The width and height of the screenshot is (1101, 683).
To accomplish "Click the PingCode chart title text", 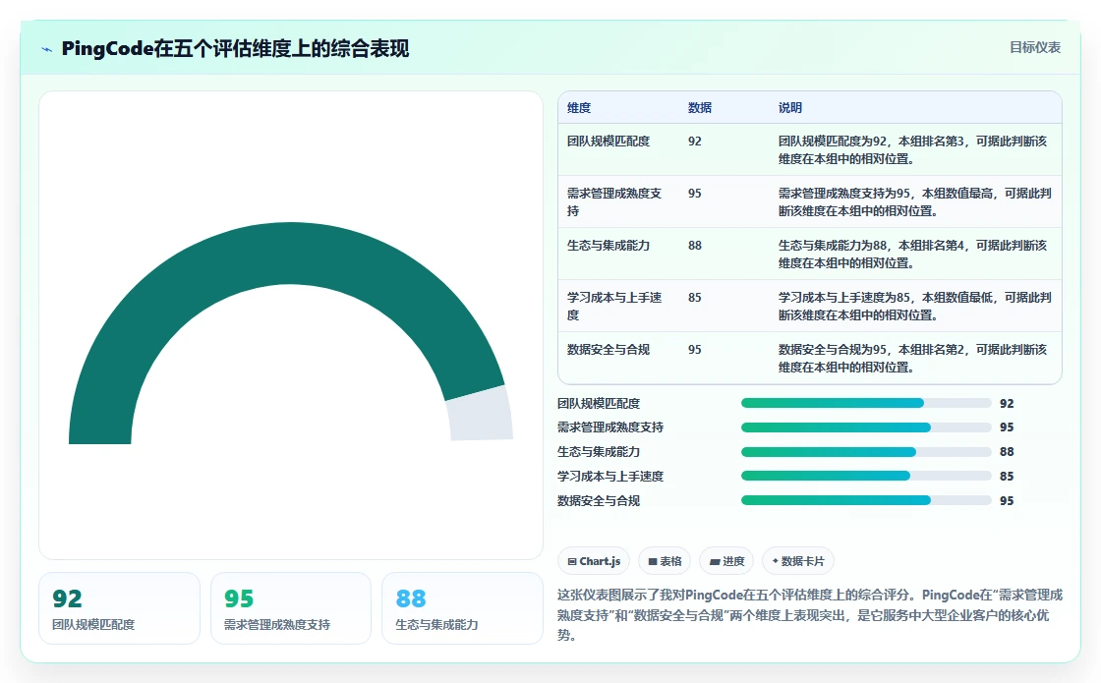I will pyautogui.click(x=235, y=48).
